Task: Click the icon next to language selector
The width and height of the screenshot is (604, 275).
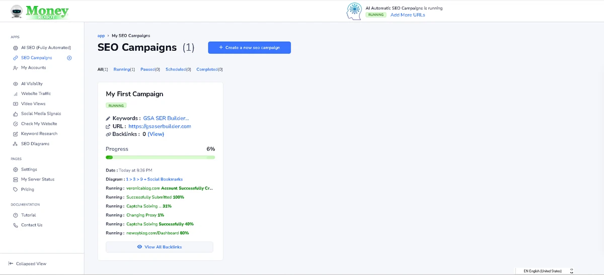Action: click(x=572, y=271)
